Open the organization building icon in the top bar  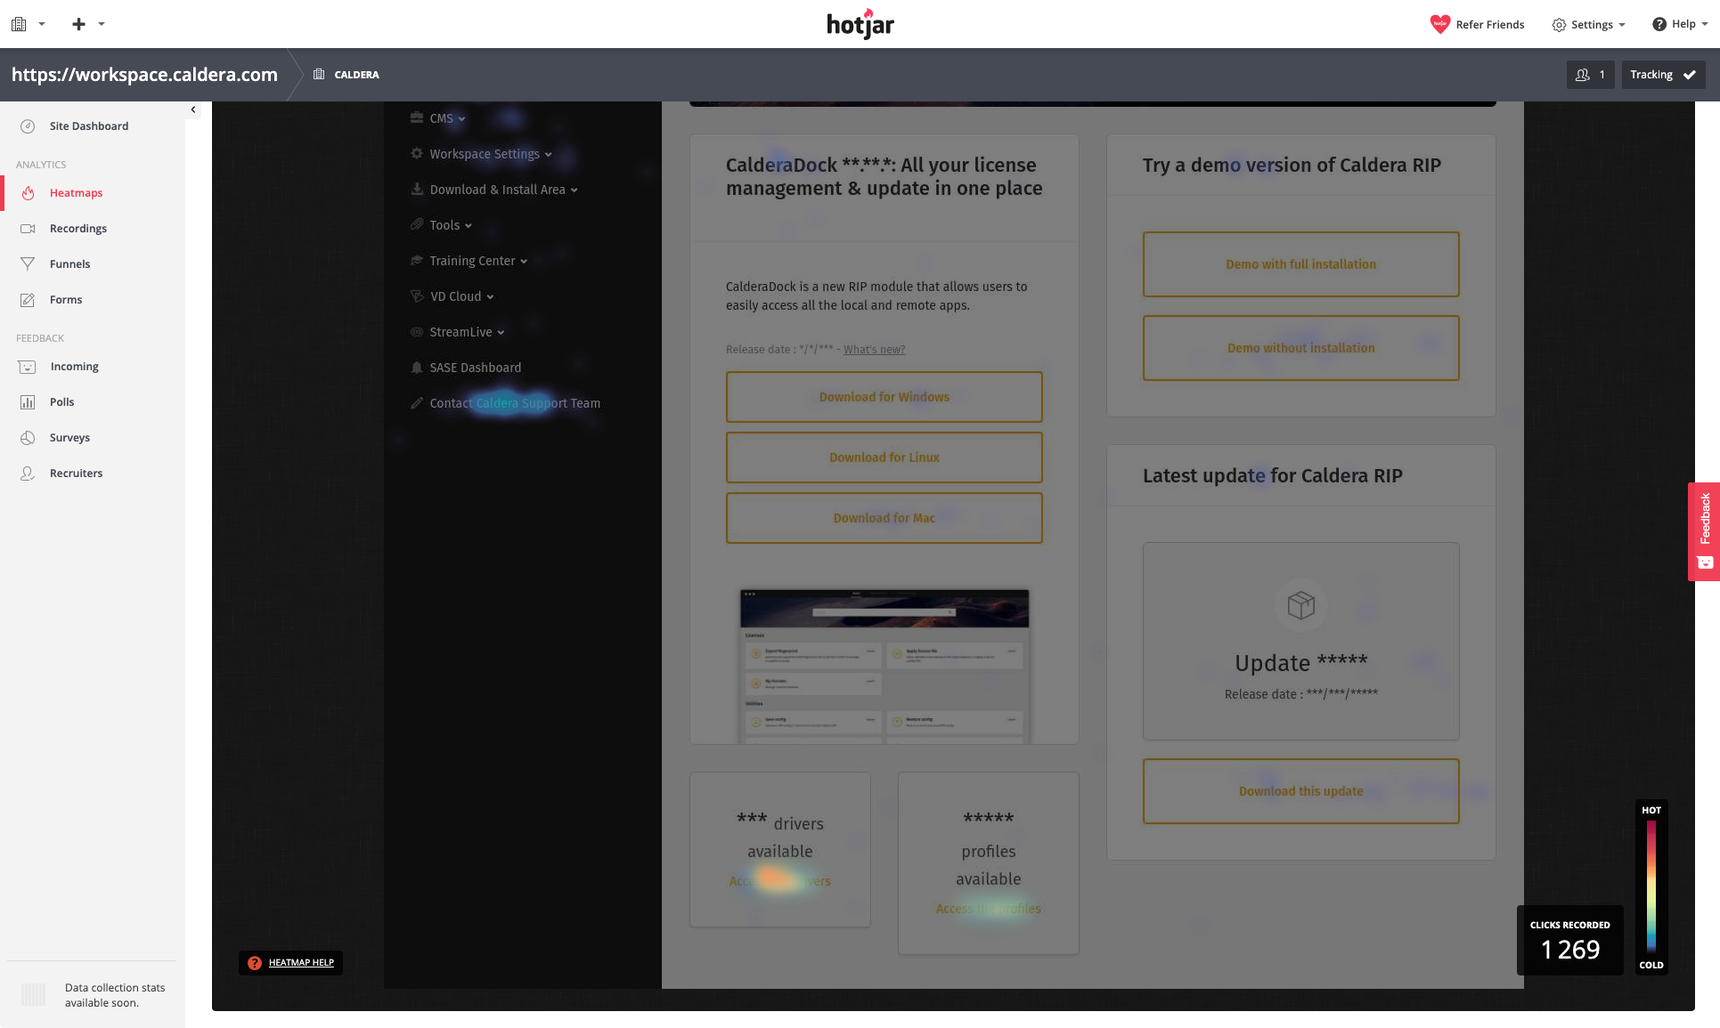(19, 24)
